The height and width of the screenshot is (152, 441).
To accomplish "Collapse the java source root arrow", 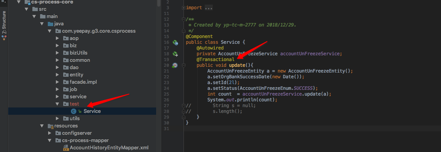I will pyautogui.click(x=42, y=24).
